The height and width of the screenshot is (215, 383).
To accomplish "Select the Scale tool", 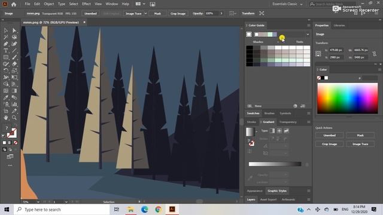I will (14, 70).
